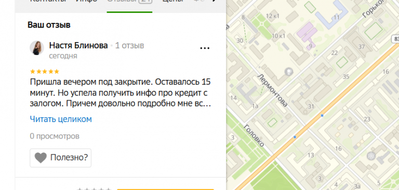Viewport: 399px width, 190px height.
Task: Click the blue bus stop dot near Головко street
Action: 295,137
